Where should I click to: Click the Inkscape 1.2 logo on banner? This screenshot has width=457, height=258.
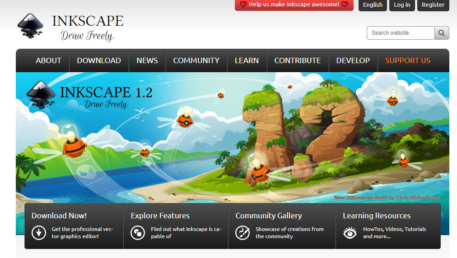(89, 95)
